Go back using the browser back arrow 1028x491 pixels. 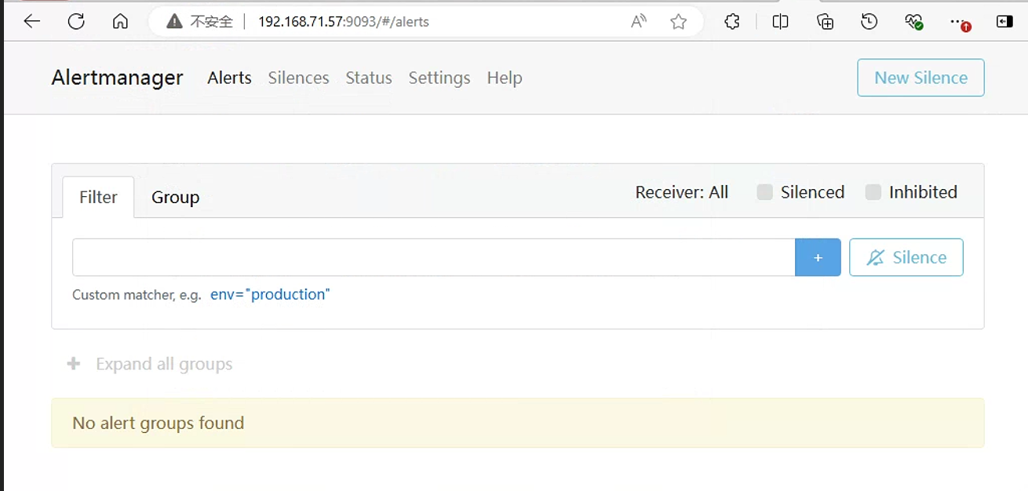pos(32,21)
